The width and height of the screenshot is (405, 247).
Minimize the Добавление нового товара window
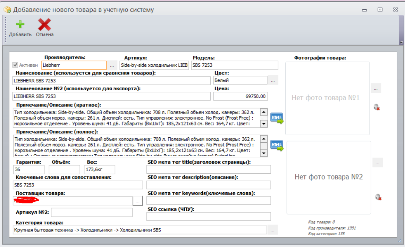point(364,10)
